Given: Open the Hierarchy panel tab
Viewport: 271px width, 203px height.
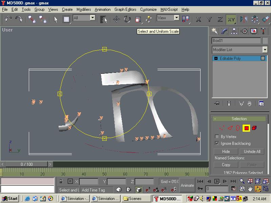Looking at the screenshot, I should point(234,31).
